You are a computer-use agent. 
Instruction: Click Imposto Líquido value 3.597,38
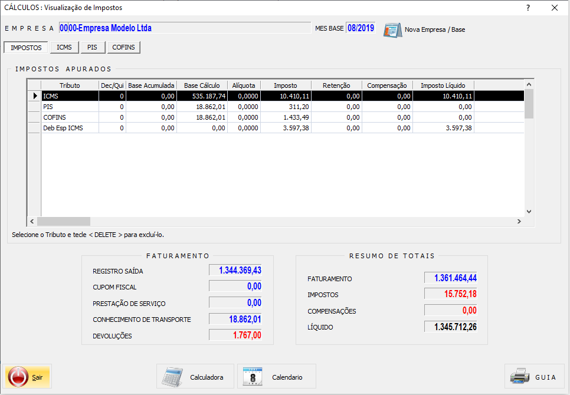[443, 128]
